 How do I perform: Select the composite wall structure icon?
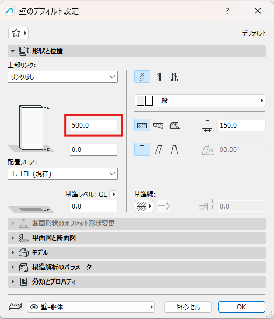pyautogui.click(x=158, y=77)
